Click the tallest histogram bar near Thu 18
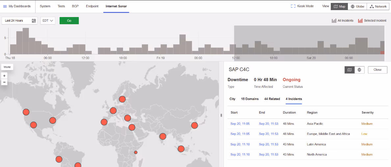391x167 pixels. pos(26,41)
